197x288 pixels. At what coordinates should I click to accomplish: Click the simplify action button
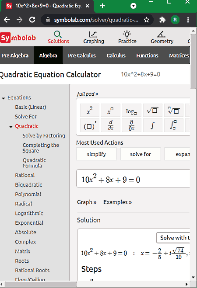pos(96,154)
